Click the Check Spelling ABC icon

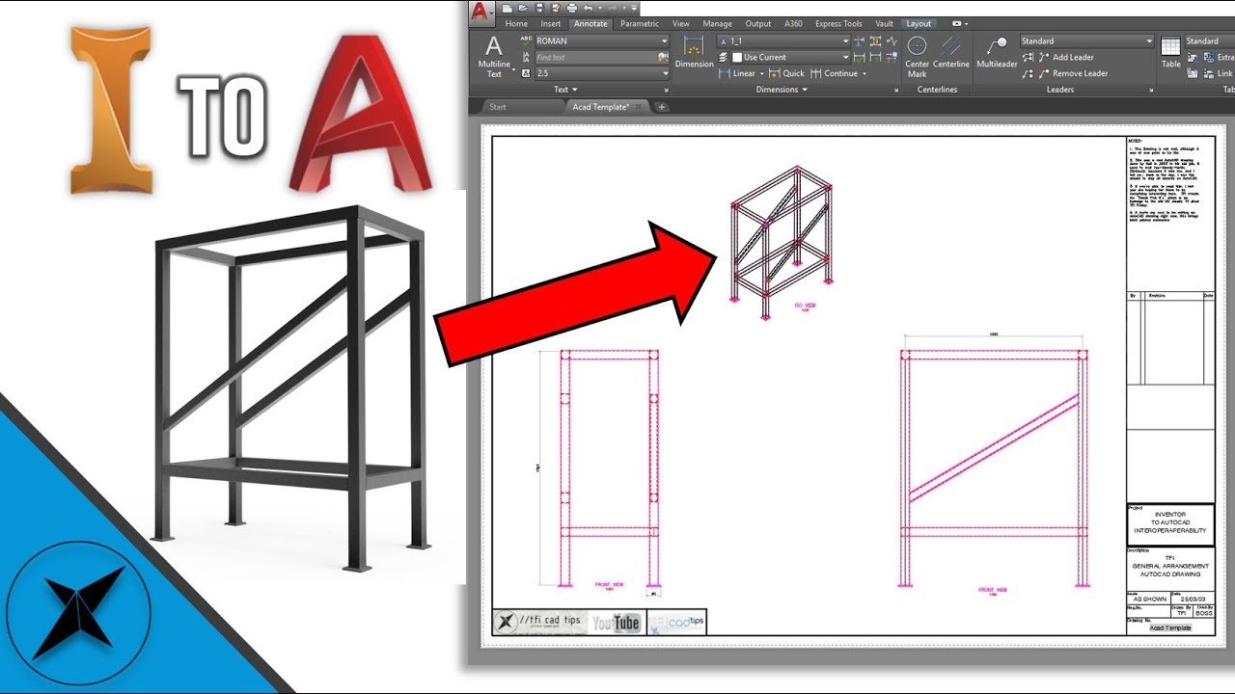pyautogui.click(x=526, y=40)
